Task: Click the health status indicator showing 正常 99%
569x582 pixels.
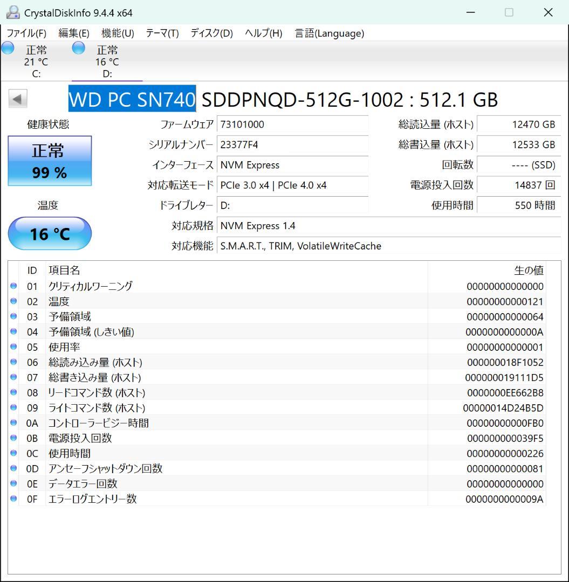Action: click(x=49, y=160)
